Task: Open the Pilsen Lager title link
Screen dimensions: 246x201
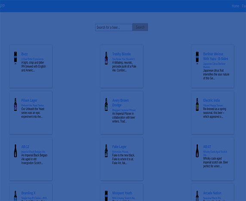Action: (x=29, y=100)
